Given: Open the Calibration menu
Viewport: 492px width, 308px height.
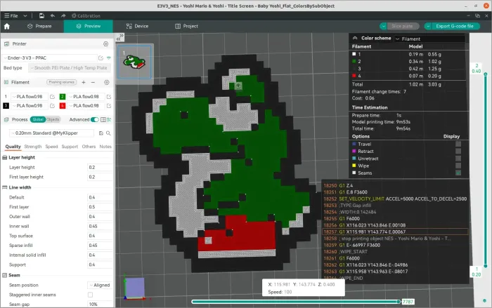Looking at the screenshot, I should (x=86, y=15).
